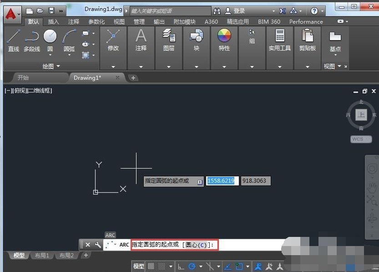Click the Sign In (登录) button

tap(235, 10)
